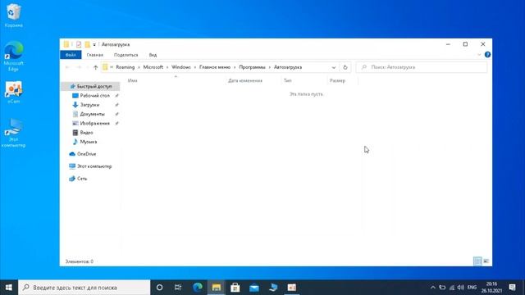Expand the ribbon with the chevron
Image resolution: width=525 pixels, height=295 pixels.
click(x=479, y=55)
